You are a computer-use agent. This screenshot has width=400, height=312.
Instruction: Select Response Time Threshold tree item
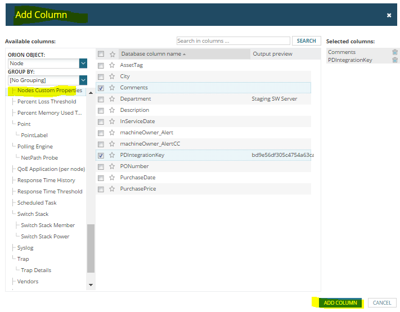50,192
